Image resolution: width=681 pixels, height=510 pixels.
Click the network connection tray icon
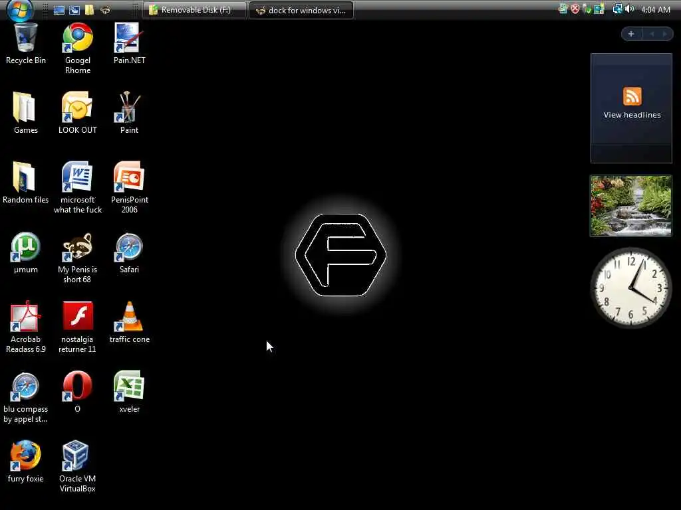coord(616,9)
